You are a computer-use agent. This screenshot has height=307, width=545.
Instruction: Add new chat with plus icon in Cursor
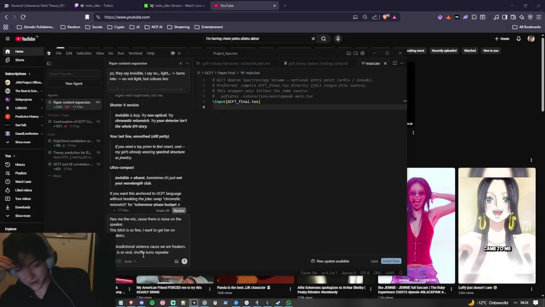click(180, 63)
